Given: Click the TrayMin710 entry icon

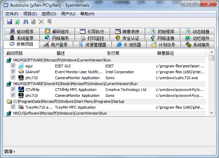Looking at the screenshot, I should tap(21, 107).
